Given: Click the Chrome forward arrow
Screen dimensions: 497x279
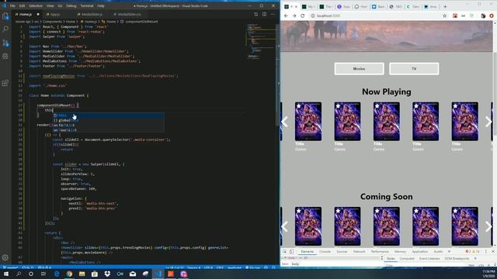Looking at the screenshot, I should coord(294,15).
